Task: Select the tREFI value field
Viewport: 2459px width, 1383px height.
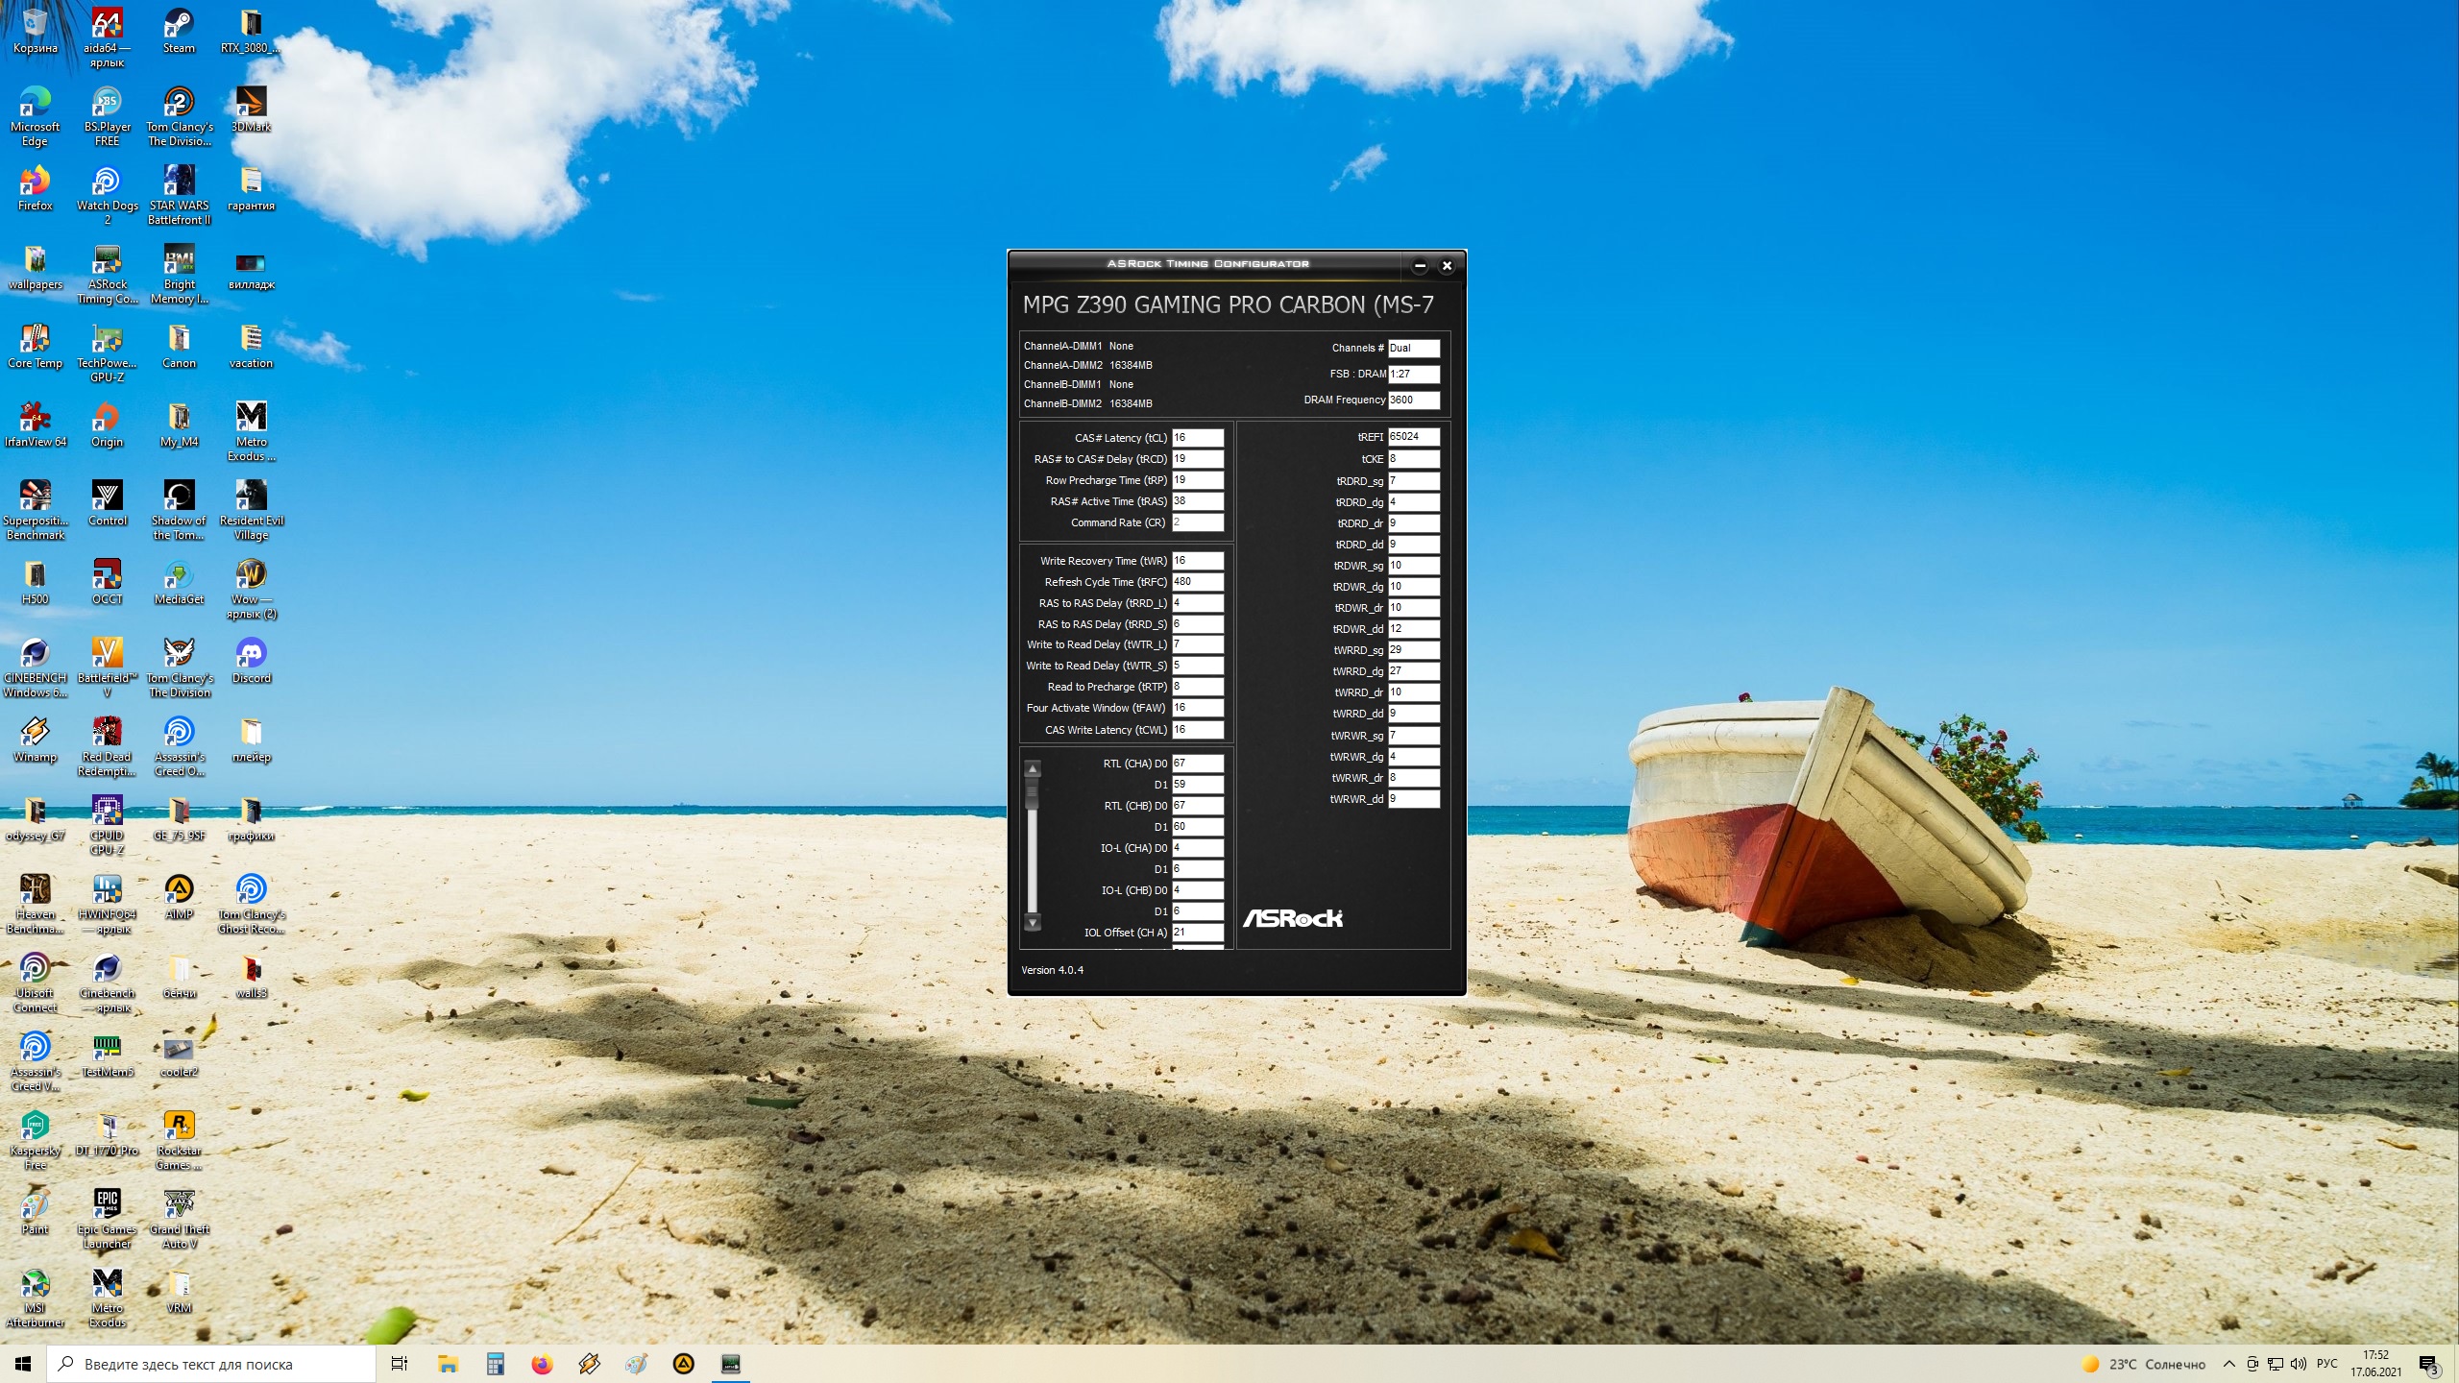Action: click(1413, 437)
